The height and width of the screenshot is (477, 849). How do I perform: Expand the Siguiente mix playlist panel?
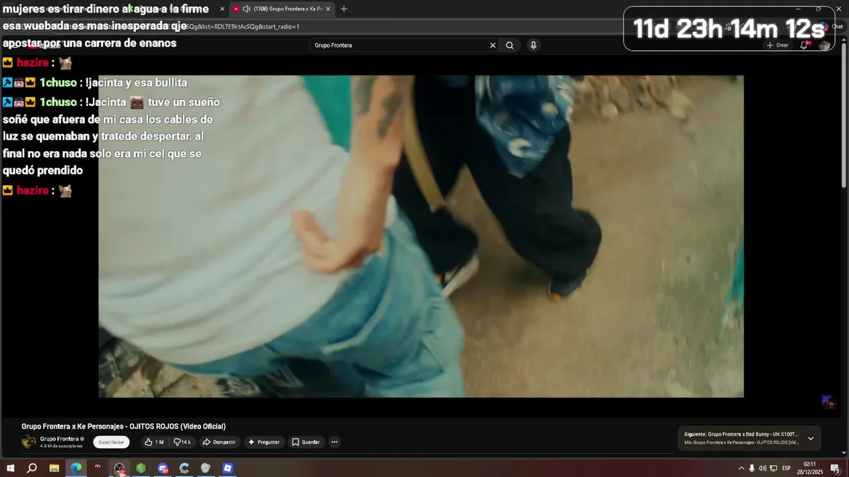[811, 439]
